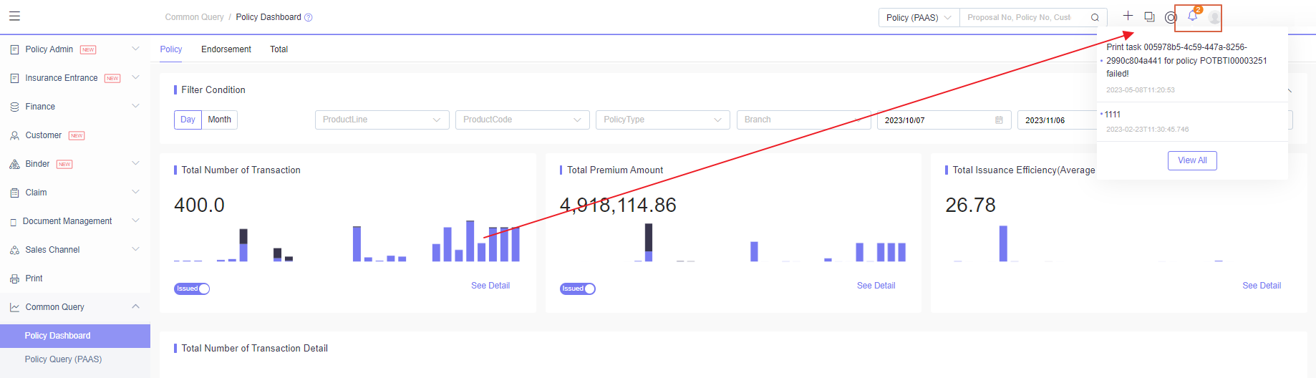Open the ProductLine dropdown
The width and height of the screenshot is (1316, 378).
[x=382, y=120]
